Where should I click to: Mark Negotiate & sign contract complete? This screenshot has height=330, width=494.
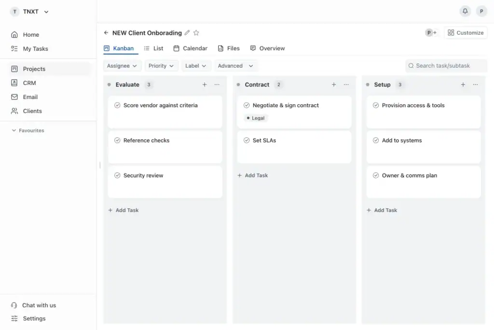(247, 105)
